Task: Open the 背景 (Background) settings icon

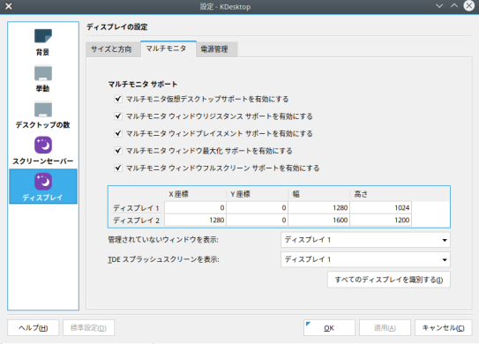Action: (x=43, y=36)
